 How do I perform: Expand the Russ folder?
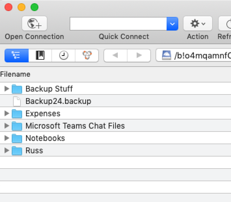pos(7,150)
